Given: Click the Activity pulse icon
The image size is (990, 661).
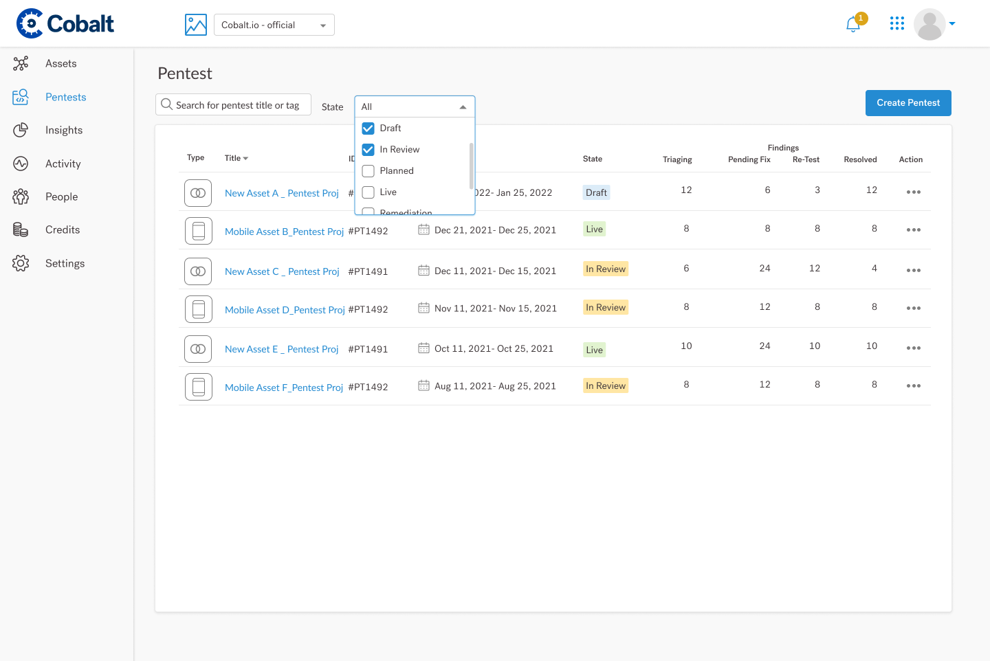Looking at the screenshot, I should (21, 164).
